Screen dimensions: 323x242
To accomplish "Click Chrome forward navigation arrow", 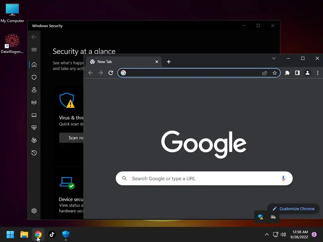I will 101,73.
